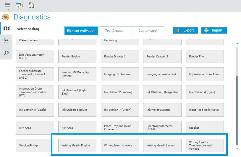Select Ink Station 2 (Yellow) tile
Screen dimensions: 241x157
coord(120,92)
